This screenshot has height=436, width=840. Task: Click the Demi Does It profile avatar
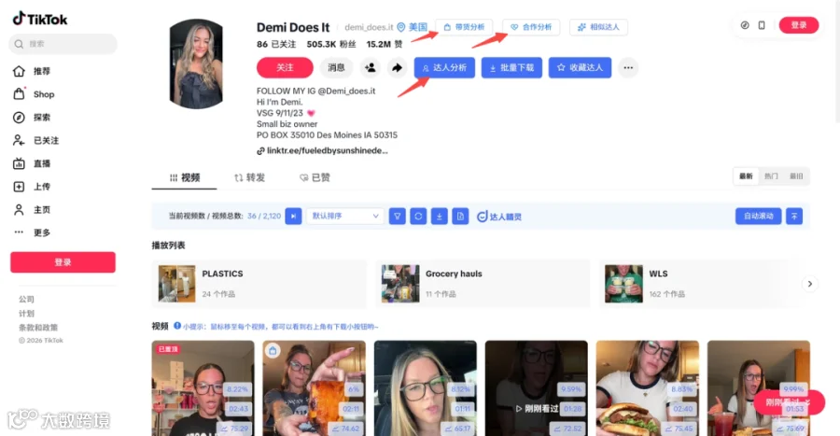[196, 63]
